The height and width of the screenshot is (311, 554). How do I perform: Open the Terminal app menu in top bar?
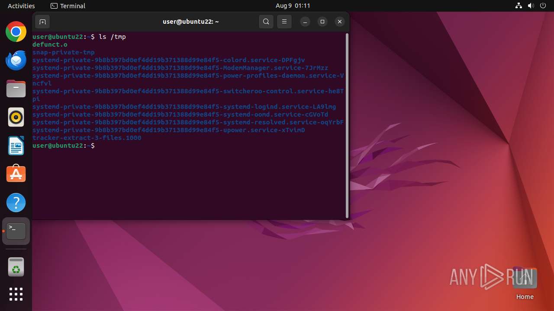coord(68,6)
